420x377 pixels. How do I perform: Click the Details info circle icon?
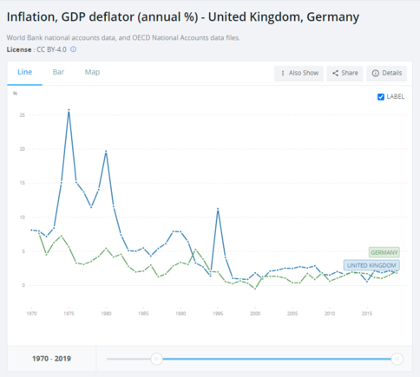(x=376, y=73)
